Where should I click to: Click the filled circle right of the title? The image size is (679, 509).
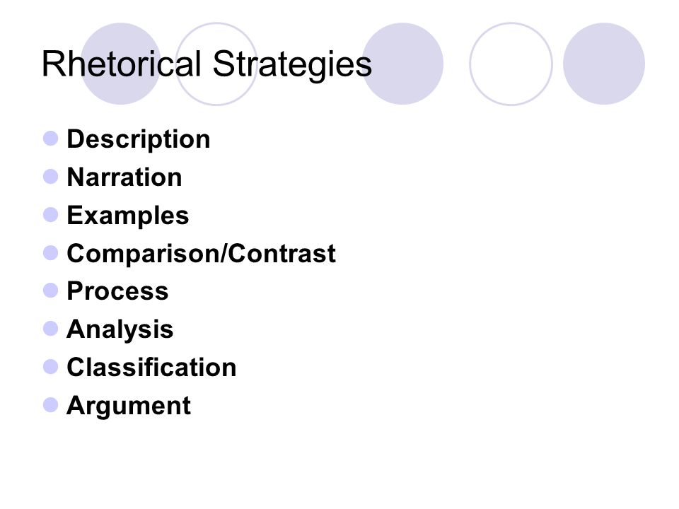tap(402, 64)
